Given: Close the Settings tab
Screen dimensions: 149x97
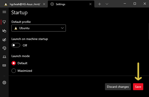Looking at the screenshot, I should coord(90,4).
